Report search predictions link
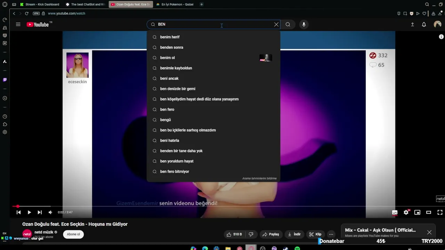Viewport: 445px width, 250px height. [x=259, y=178]
